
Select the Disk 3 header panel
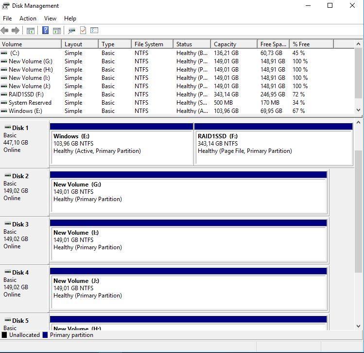click(x=24, y=241)
